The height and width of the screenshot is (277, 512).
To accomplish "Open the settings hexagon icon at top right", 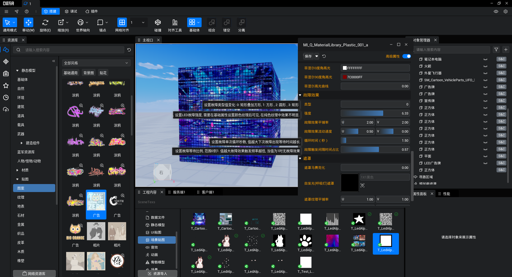I will [x=506, y=11].
